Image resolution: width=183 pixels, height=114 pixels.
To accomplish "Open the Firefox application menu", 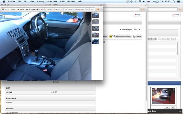I will (x=11, y=1).
